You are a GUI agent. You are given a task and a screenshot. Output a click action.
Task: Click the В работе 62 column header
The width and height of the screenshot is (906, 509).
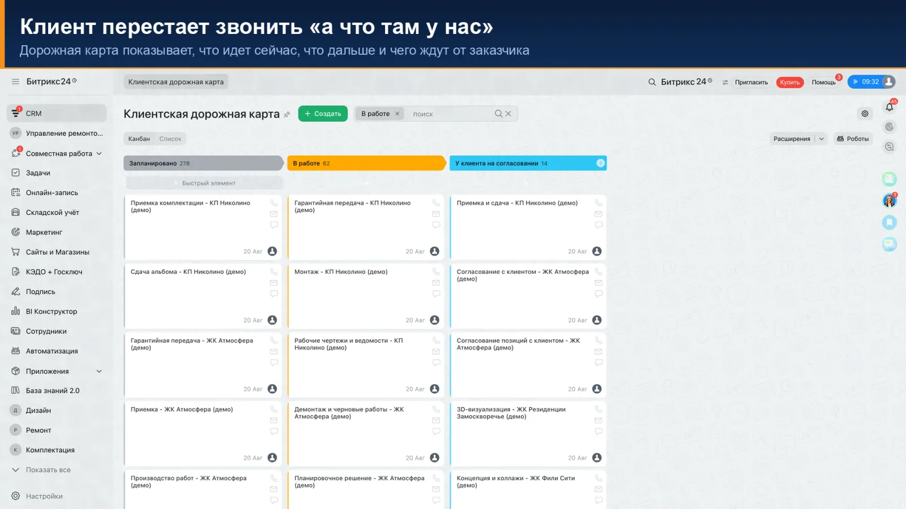[x=367, y=163]
